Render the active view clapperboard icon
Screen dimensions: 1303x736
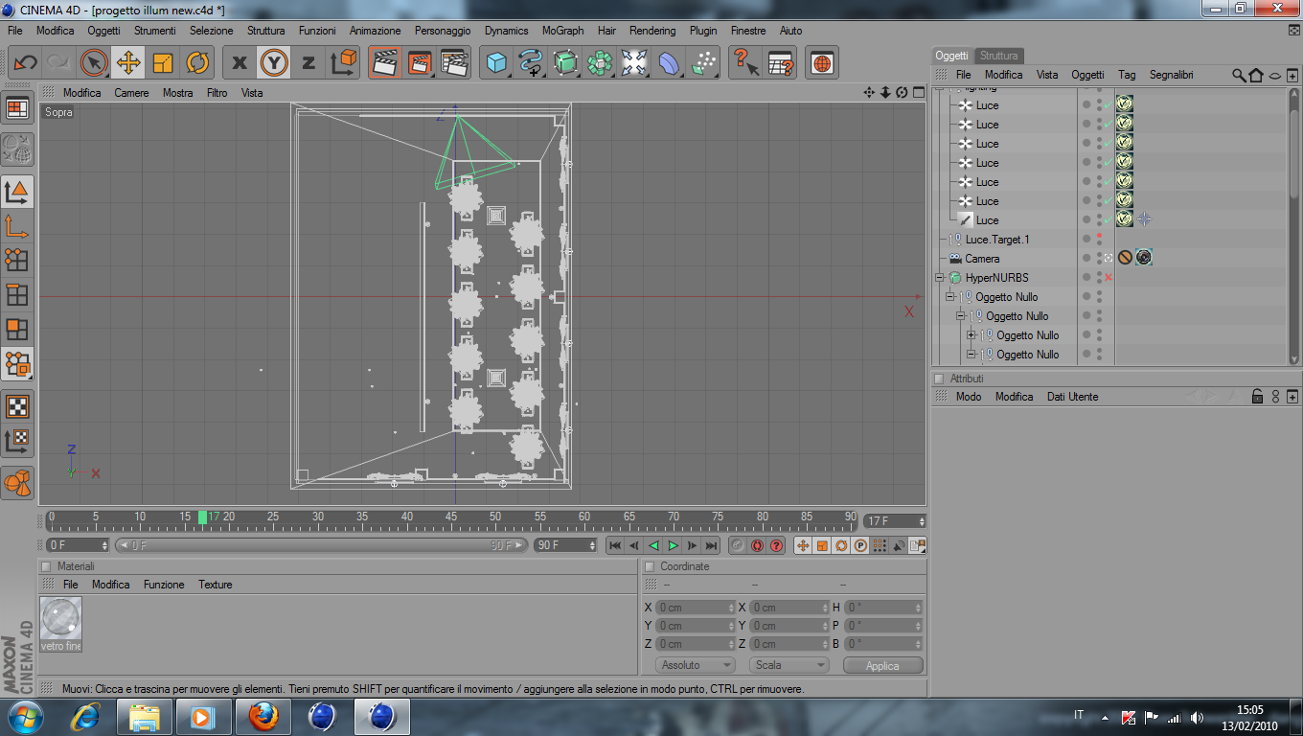coord(385,63)
